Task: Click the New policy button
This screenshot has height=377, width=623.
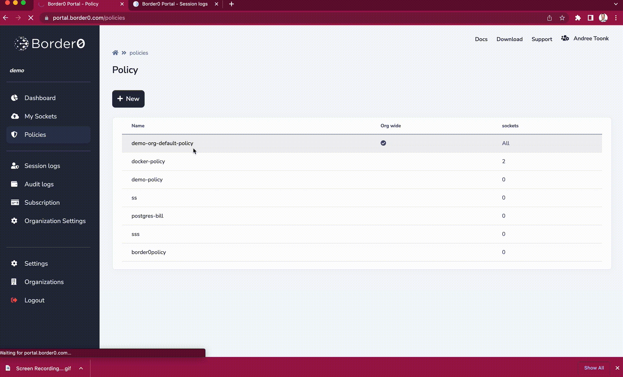Action: [128, 99]
